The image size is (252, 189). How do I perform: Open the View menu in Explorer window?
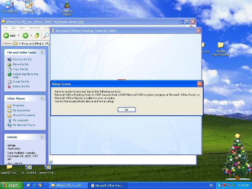[x=22, y=28]
